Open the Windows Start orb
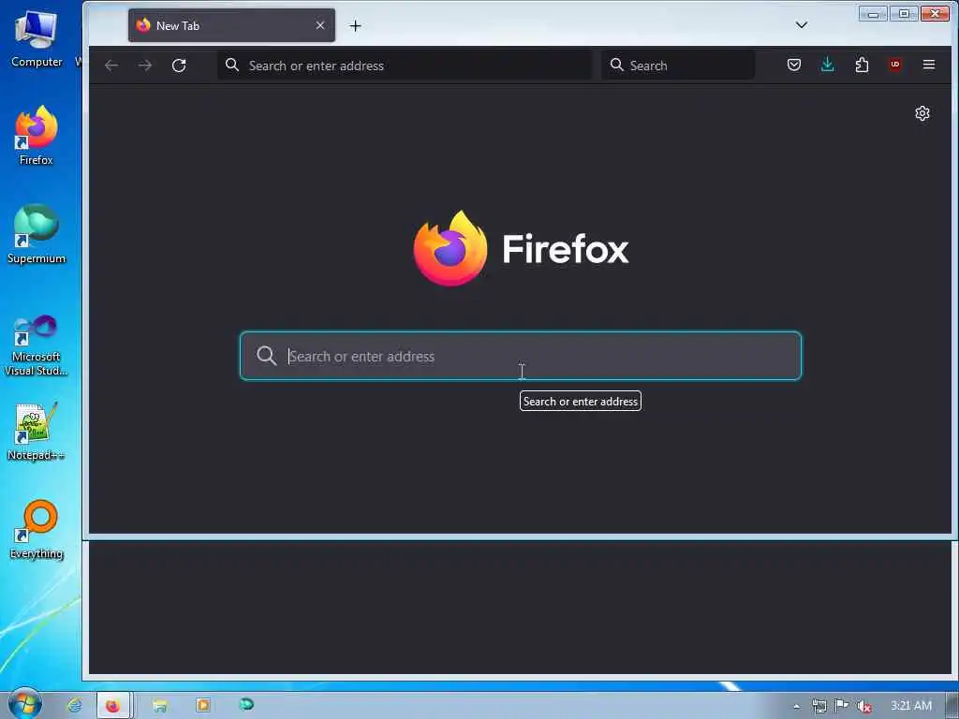This screenshot has height=719, width=959. click(24, 704)
